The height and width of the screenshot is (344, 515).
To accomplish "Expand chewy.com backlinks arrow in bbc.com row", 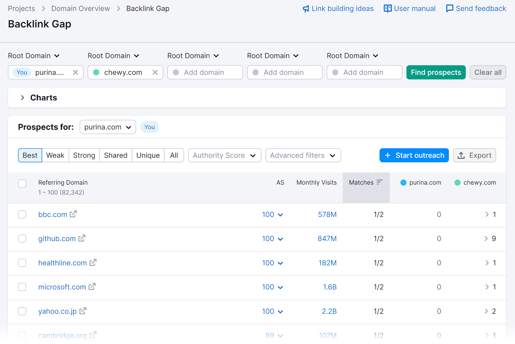I will [487, 215].
